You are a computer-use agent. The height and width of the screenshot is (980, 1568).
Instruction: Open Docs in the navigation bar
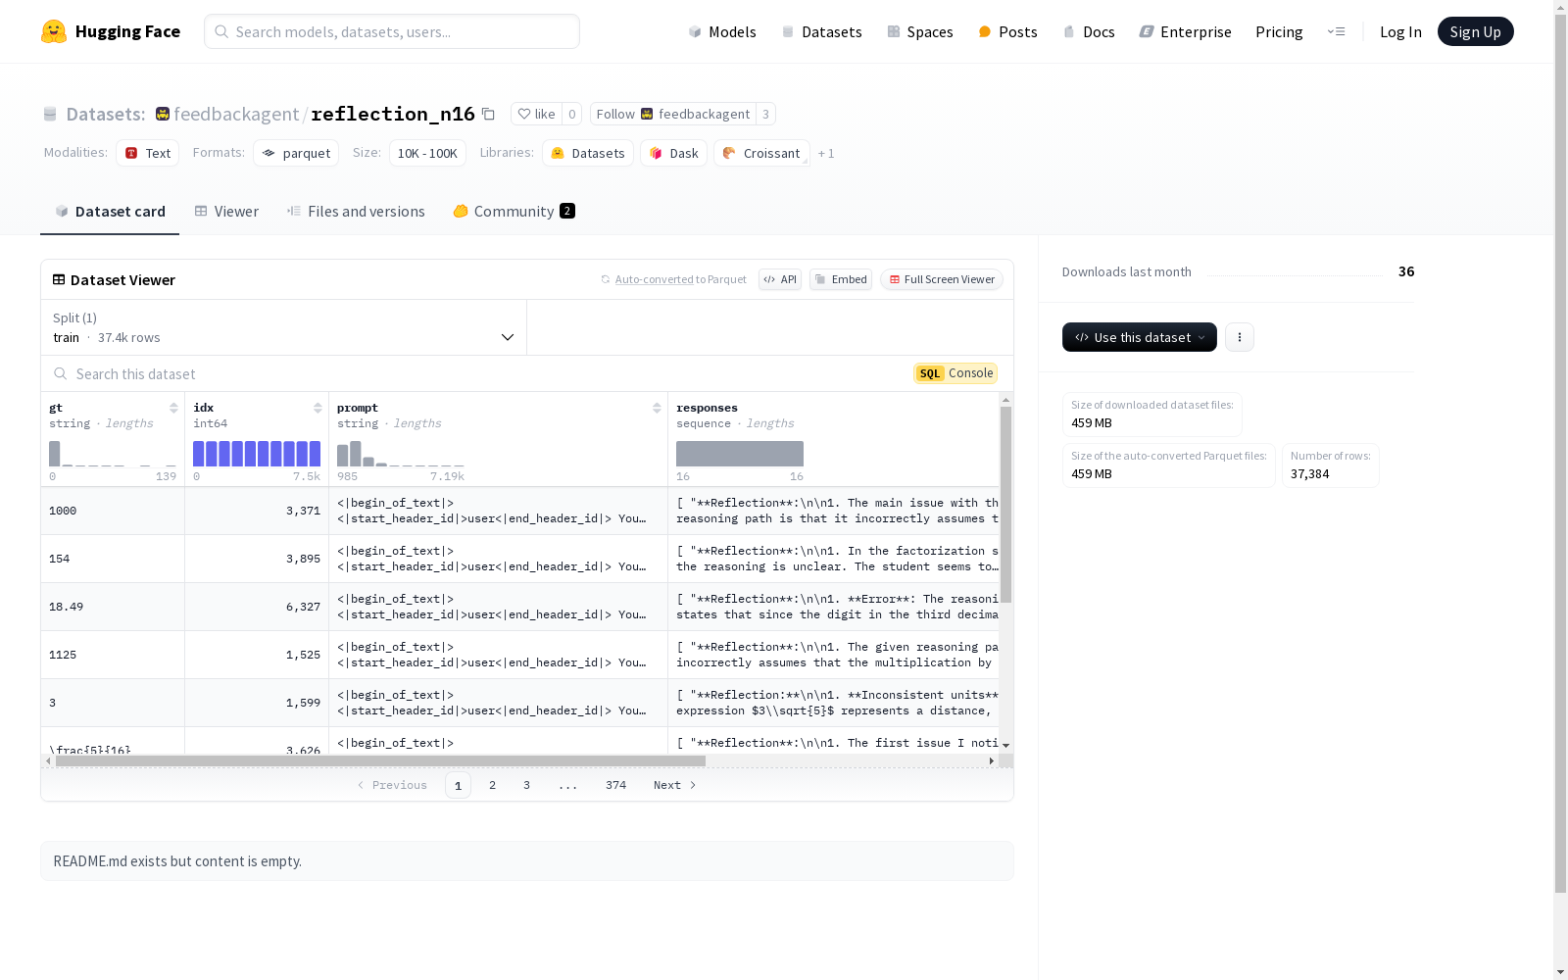[x=1089, y=31]
